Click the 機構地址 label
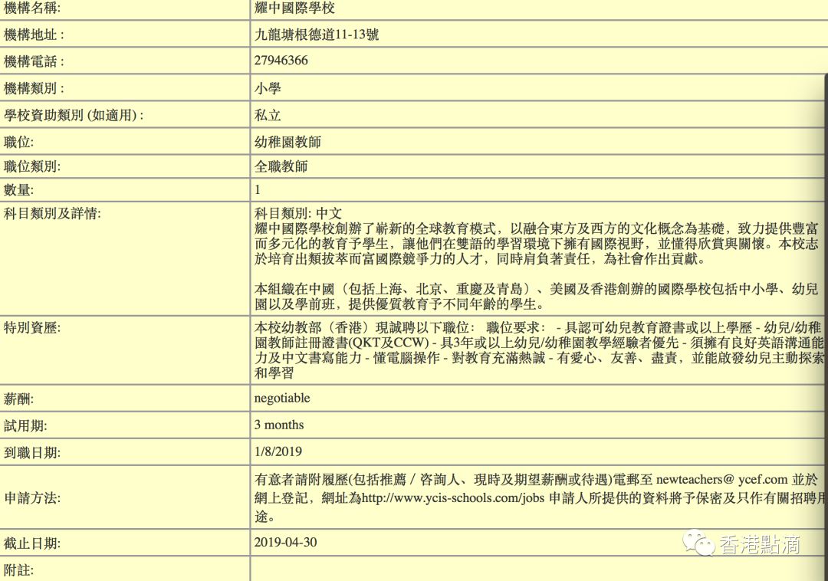828x581 pixels. click(x=34, y=34)
